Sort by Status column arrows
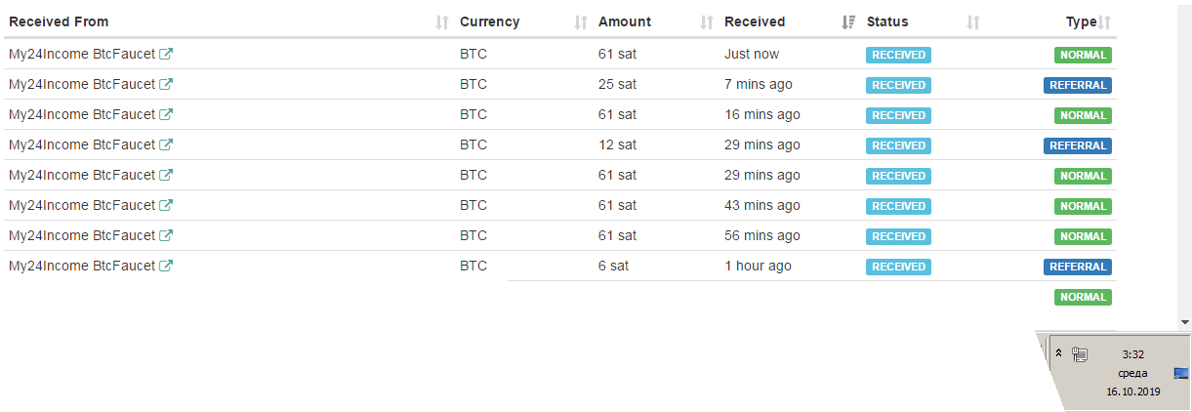 pyautogui.click(x=972, y=22)
